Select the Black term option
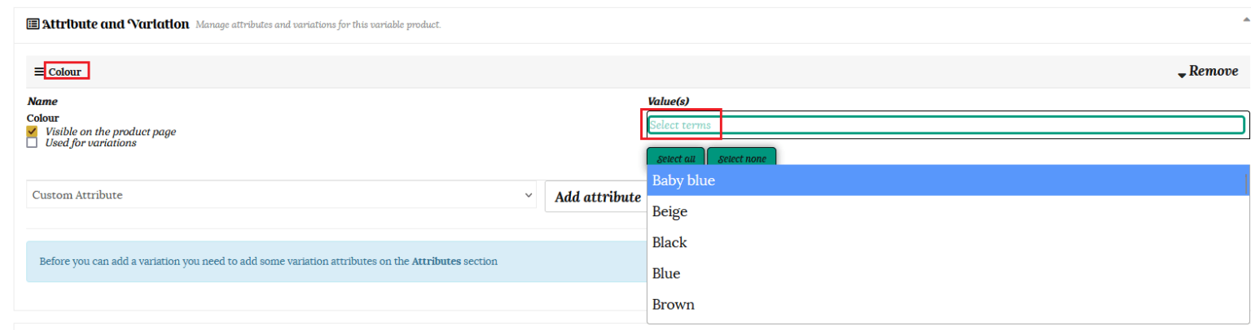This screenshot has width=1251, height=330. pos(945,242)
